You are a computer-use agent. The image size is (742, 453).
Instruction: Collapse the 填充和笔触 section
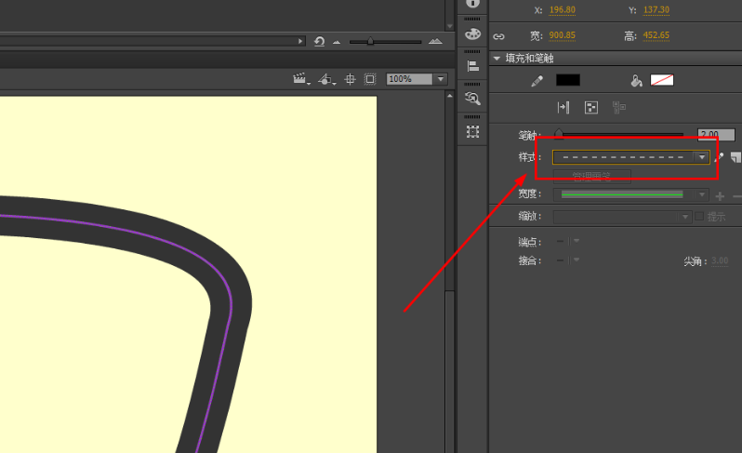pos(497,59)
